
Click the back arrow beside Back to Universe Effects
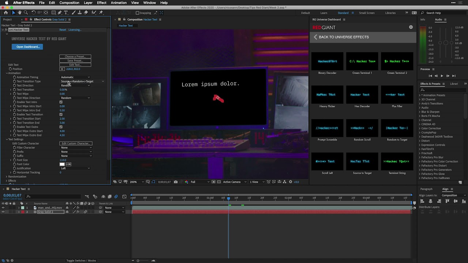click(x=315, y=37)
